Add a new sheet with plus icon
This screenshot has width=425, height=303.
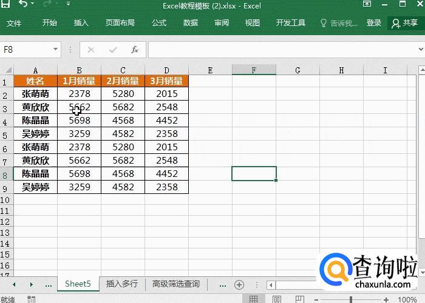point(239,285)
